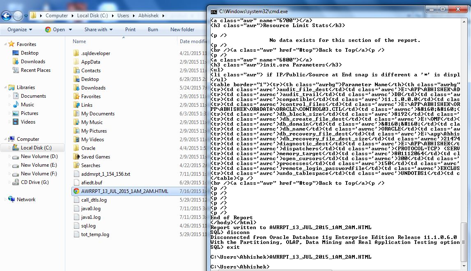471x271 pixels.
Task: Click the Searches folder icon
Action: click(76, 165)
